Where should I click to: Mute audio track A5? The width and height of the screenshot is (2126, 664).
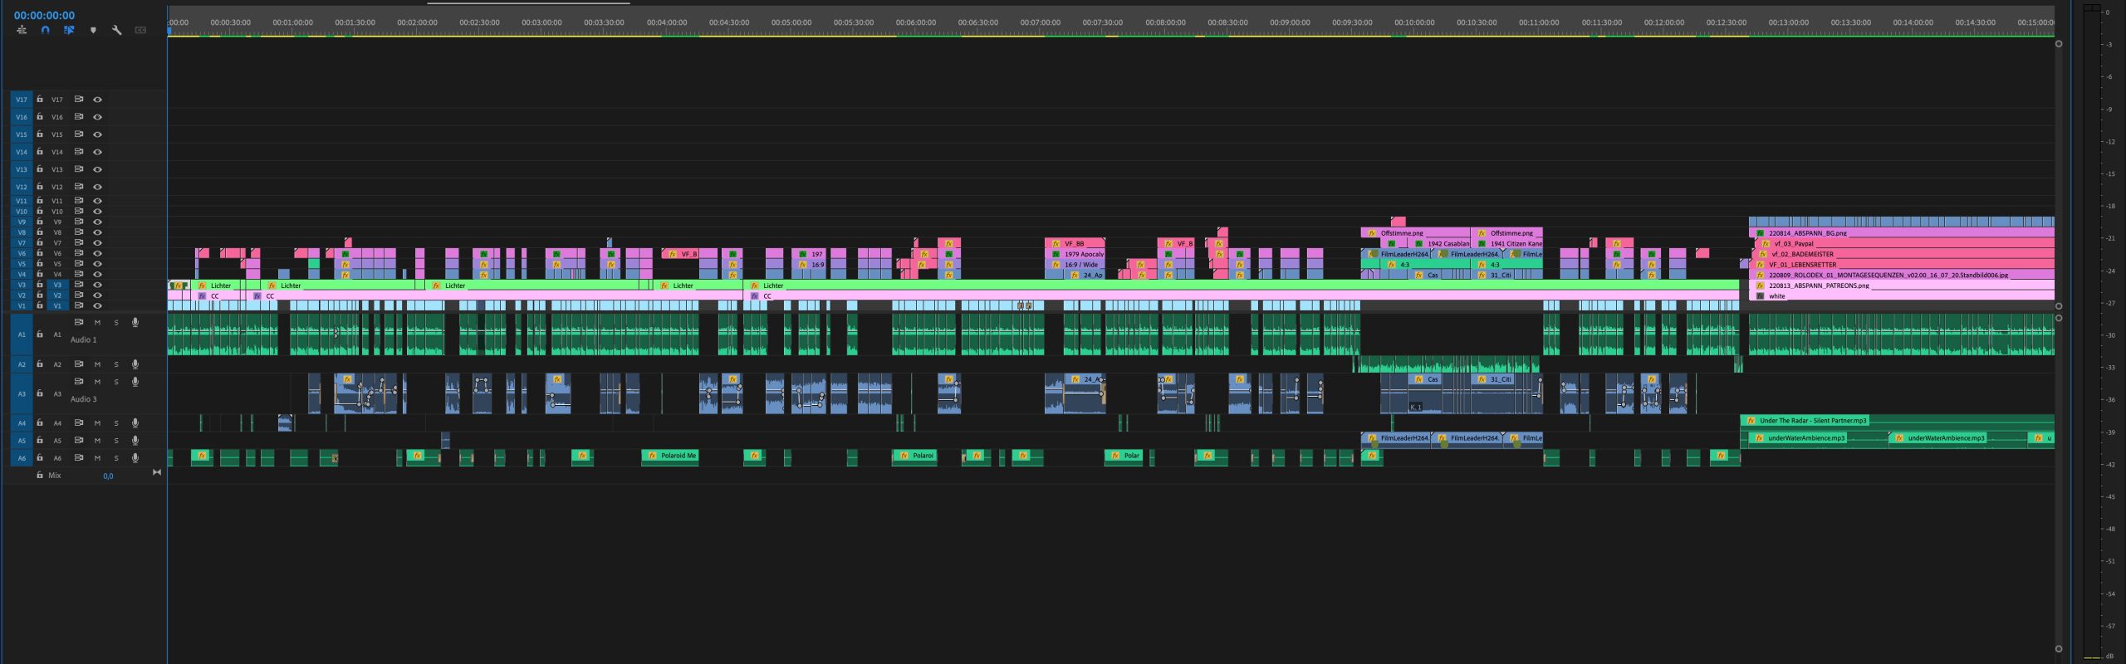point(97,441)
